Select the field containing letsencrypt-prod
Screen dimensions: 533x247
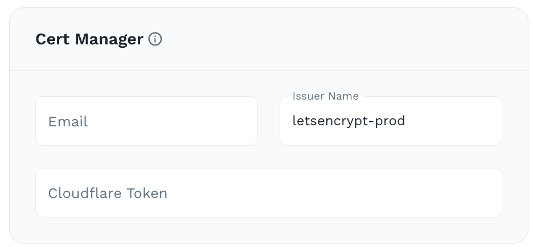click(x=391, y=121)
